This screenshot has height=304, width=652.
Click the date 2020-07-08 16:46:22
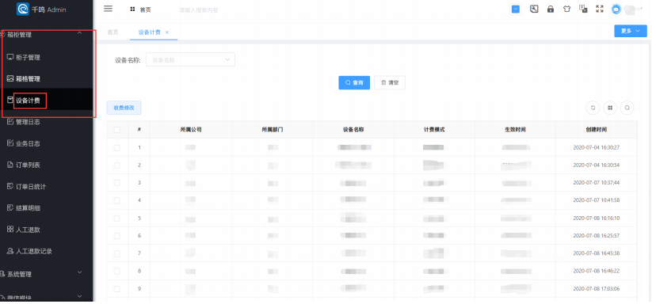[x=597, y=271]
